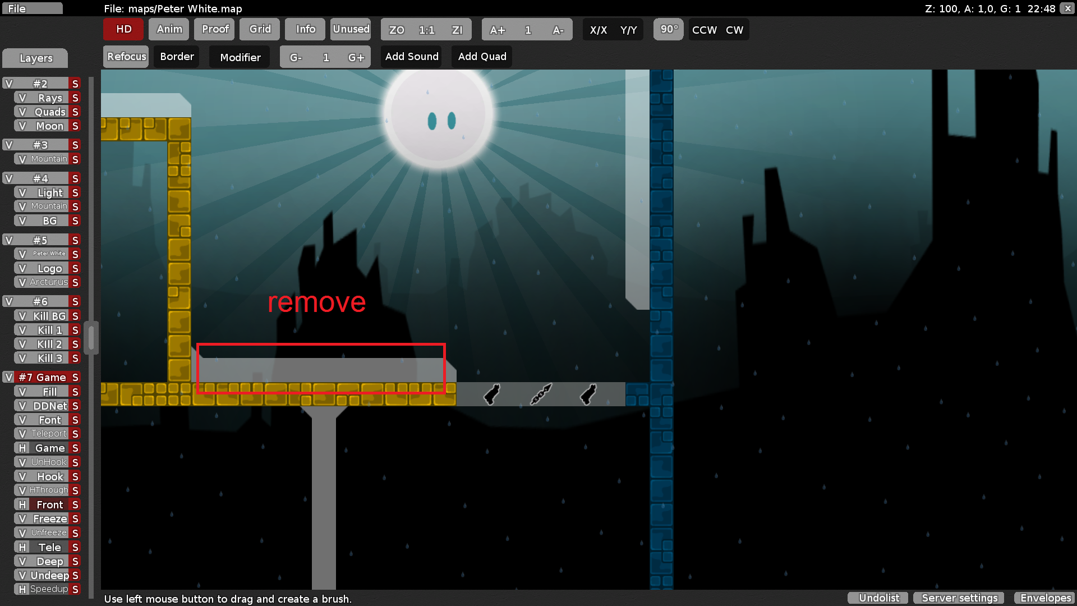
Task: Increase animation speed with A+
Action: pyautogui.click(x=497, y=30)
